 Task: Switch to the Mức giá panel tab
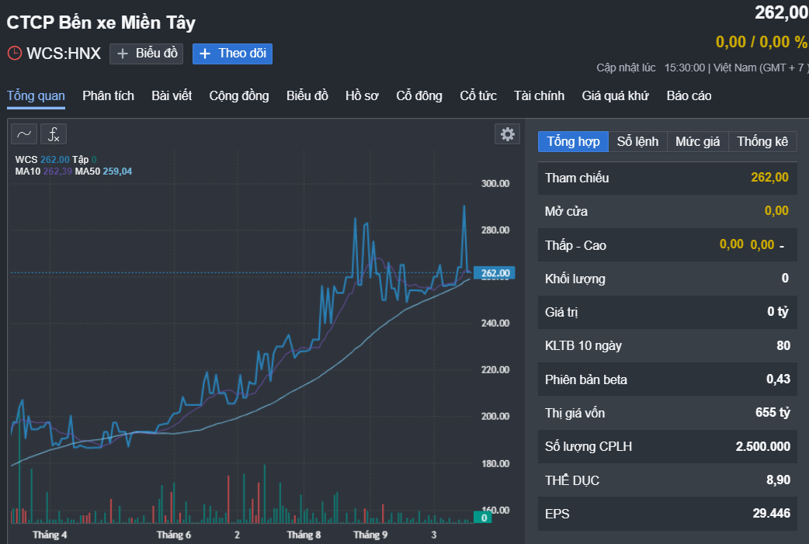click(697, 141)
